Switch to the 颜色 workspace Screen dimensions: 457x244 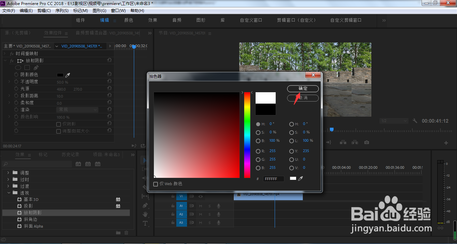(x=129, y=20)
